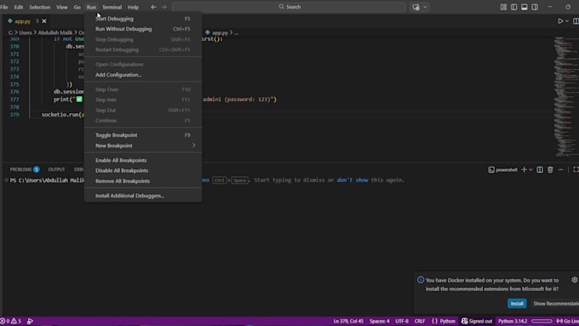Split the terminal

(540, 170)
